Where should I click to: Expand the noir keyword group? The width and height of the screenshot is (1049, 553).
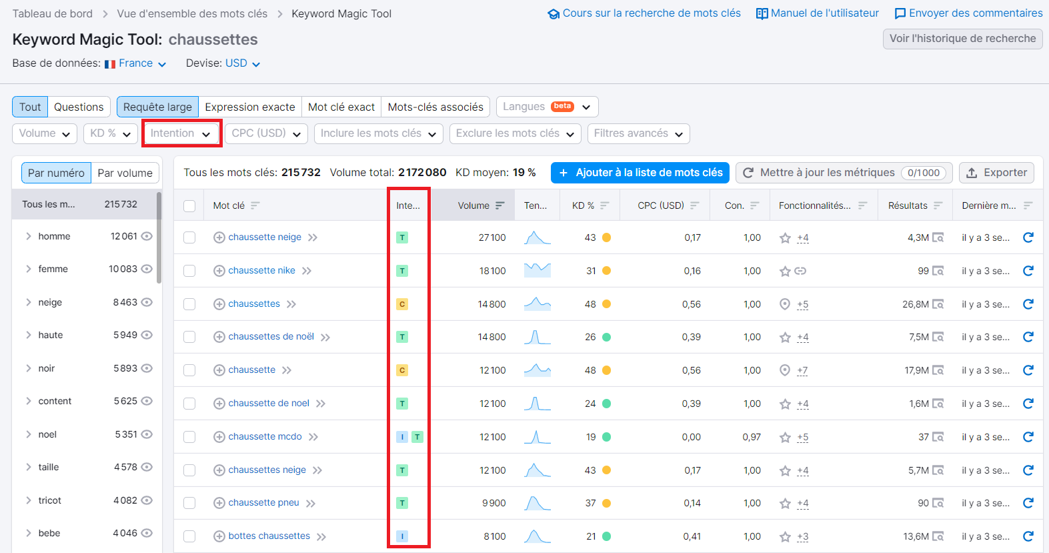click(28, 368)
